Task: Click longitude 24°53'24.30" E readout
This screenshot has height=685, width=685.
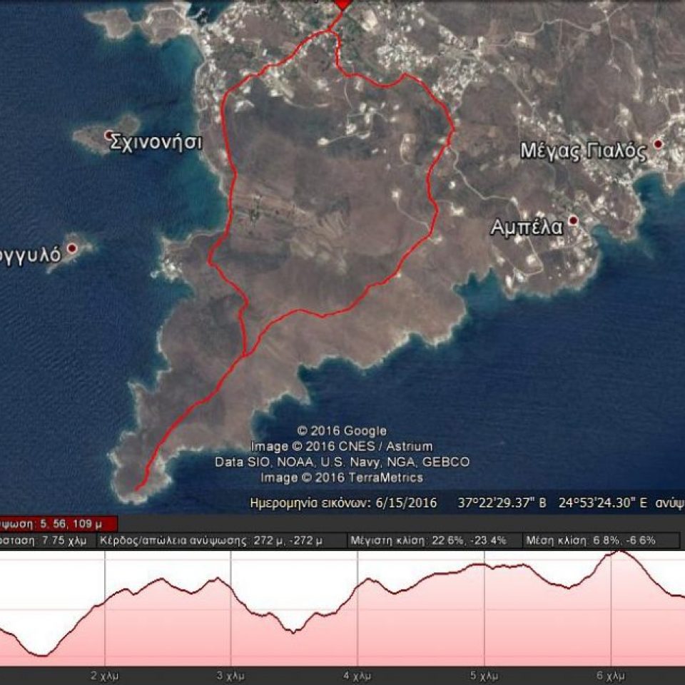Action: coord(603,503)
